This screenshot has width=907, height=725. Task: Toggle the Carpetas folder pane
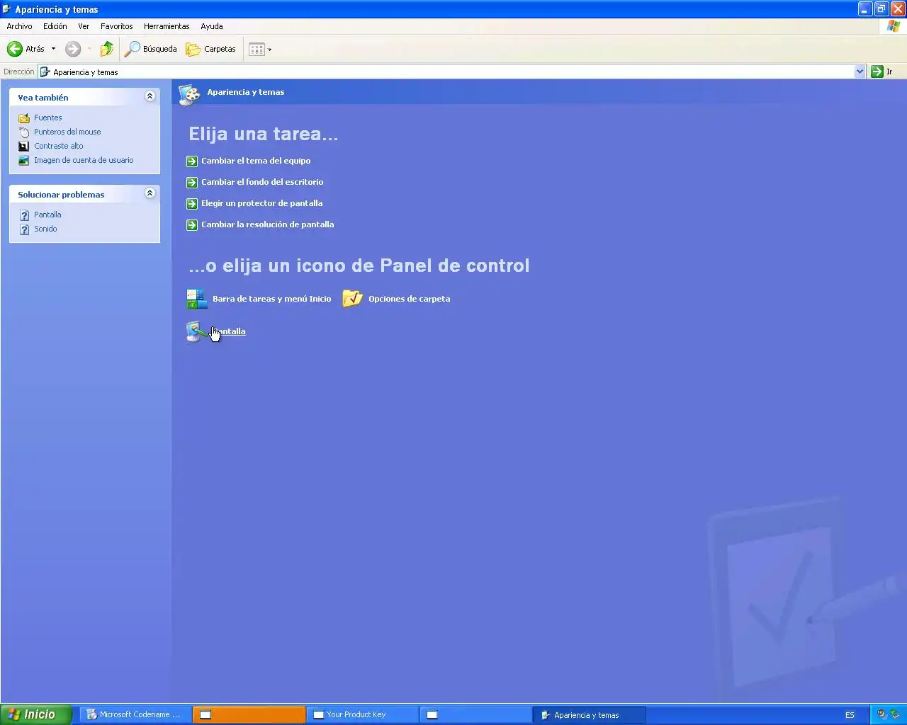coord(211,49)
